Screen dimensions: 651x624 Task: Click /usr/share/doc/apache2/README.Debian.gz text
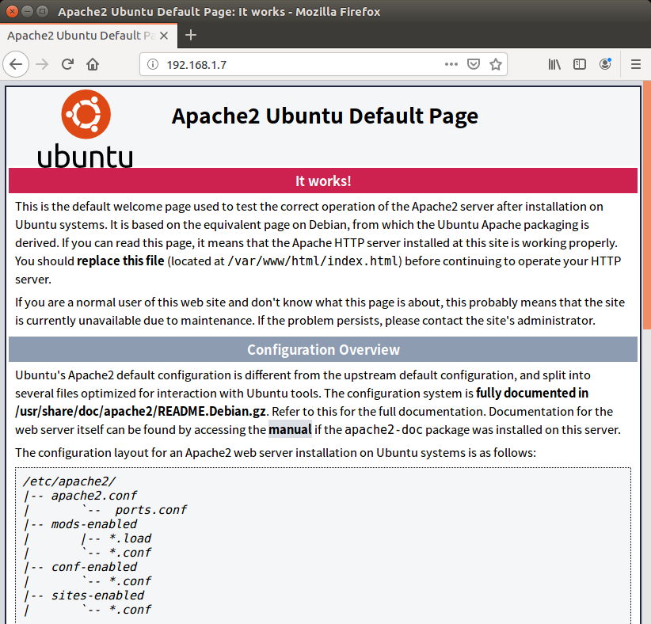(x=140, y=411)
